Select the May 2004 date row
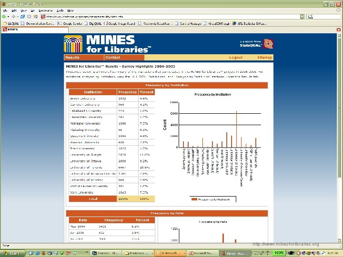Screen dimensions: 343x257 (x=112, y=227)
